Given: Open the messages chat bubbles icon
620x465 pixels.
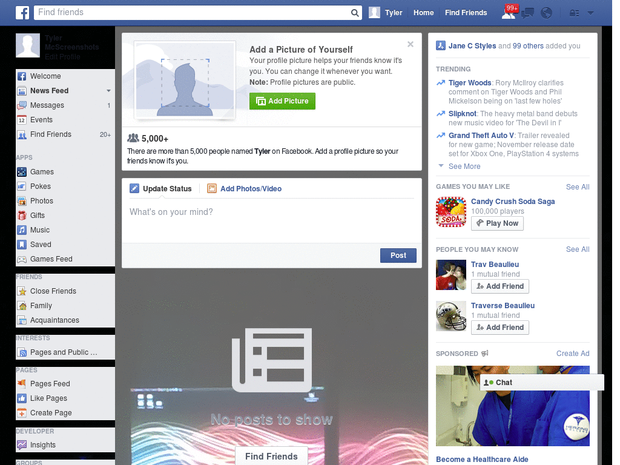Looking at the screenshot, I should (x=527, y=13).
